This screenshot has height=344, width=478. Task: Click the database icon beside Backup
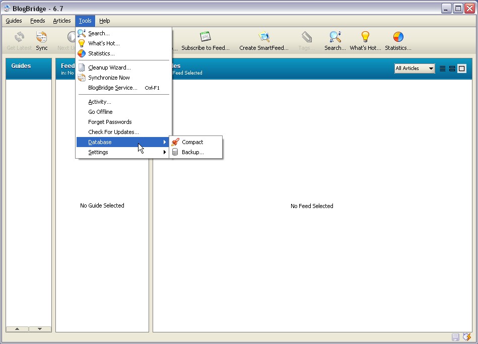pyautogui.click(x=175, y=152)
